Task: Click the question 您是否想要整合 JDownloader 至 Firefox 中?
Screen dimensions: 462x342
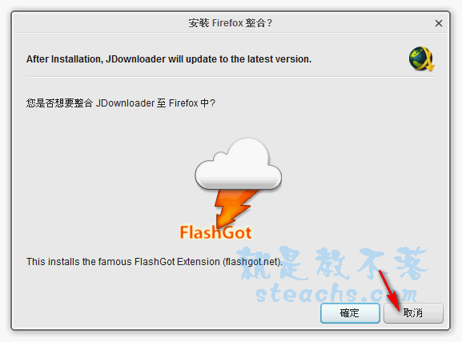Action: click(x=121, y=103)
